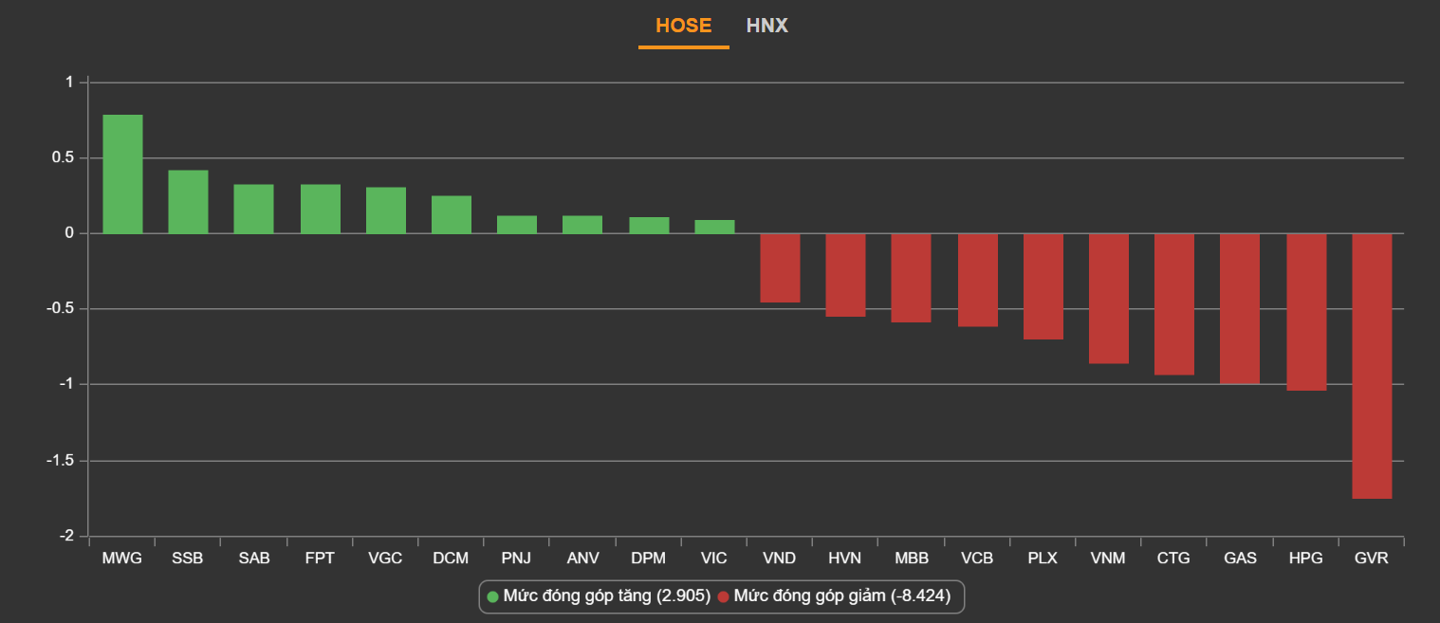This screenshot has width=1440, height=623.
Task: Click the MBB red bar
Action: tap(911, 278)
